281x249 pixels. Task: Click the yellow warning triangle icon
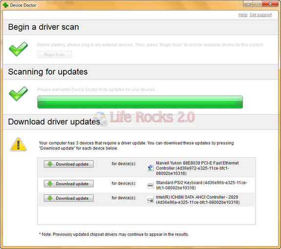pos(18,145)
